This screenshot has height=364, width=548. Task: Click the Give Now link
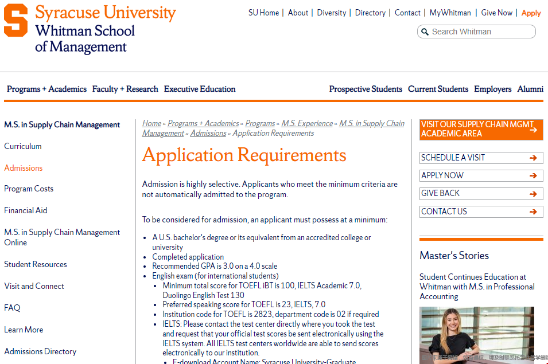(496, 13)
